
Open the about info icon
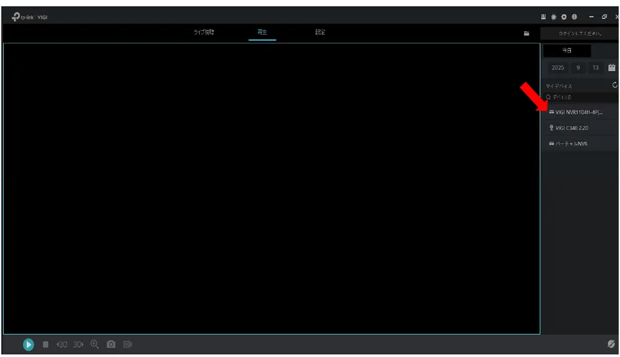574,17
